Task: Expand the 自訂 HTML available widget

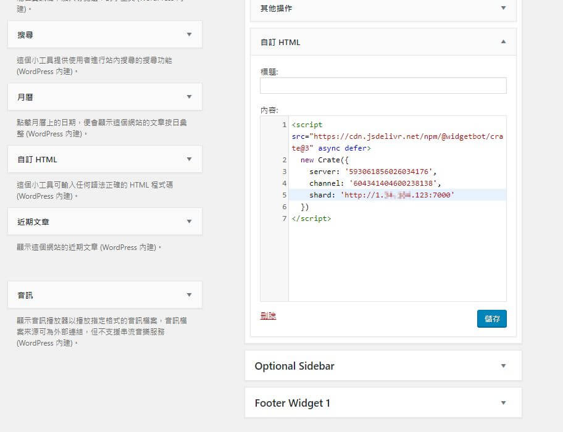Action: pyautogui.click(x=190, y=159)
